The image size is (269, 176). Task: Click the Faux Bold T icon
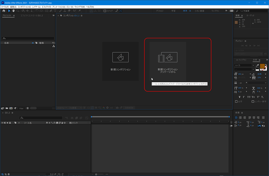point(239,97)
